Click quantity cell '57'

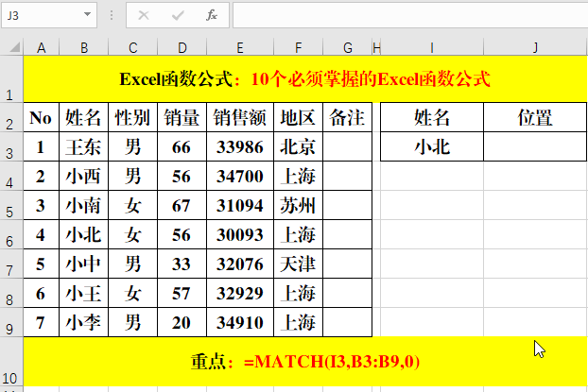182,293
